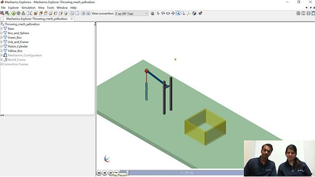Toggle frame axes display icon
This screenshot has width=315, height=177.
(x=189, y=13)
